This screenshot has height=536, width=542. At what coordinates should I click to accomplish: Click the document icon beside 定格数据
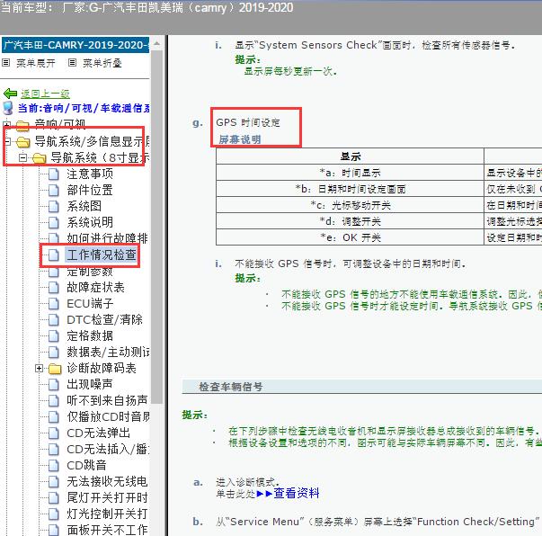click(54, 336)
